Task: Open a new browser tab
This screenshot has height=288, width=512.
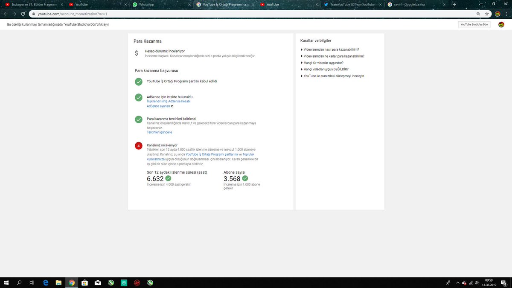Action: coord(454,4)
